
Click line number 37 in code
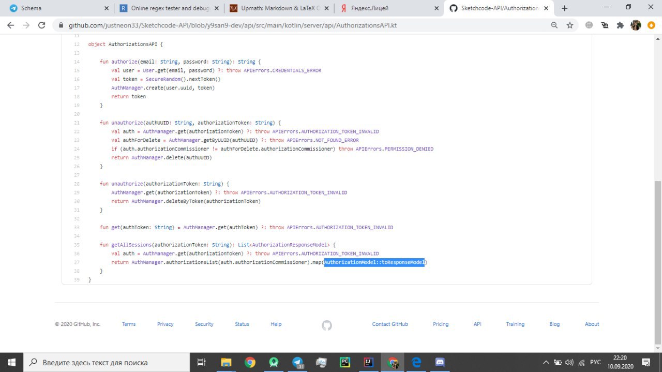(77, 262)
